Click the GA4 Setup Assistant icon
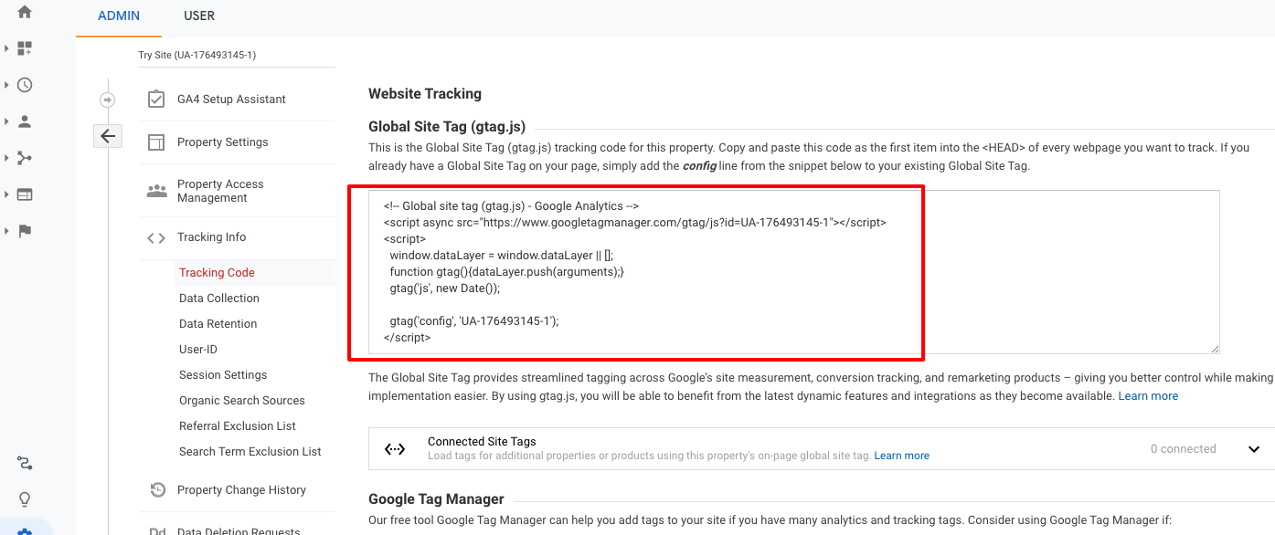 point(156,99)
